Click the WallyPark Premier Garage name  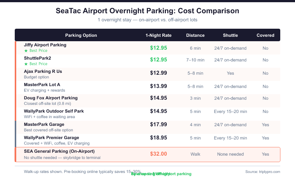coord(51,138)
